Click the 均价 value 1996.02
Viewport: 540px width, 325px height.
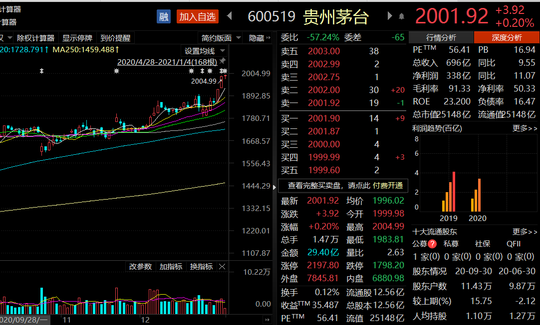(388, 201)
